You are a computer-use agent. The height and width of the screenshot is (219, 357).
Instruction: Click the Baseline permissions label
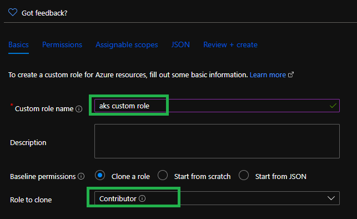pos(43,177)
